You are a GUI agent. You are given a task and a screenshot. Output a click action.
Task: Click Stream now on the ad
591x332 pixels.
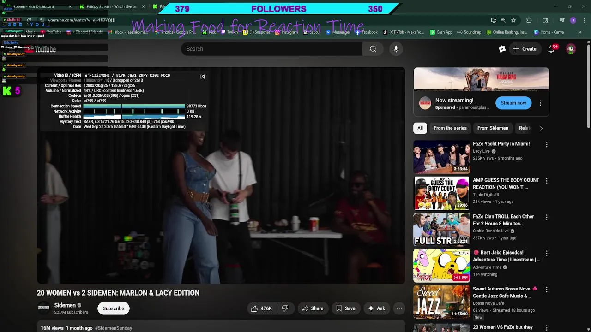tap(513, 103)
